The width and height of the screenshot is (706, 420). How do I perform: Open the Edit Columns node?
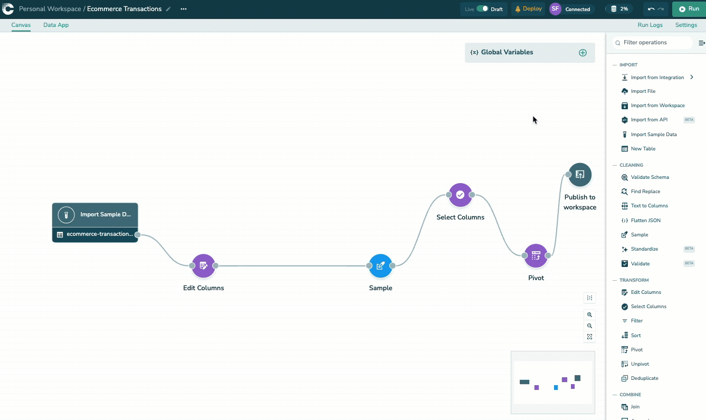(204, 266)
